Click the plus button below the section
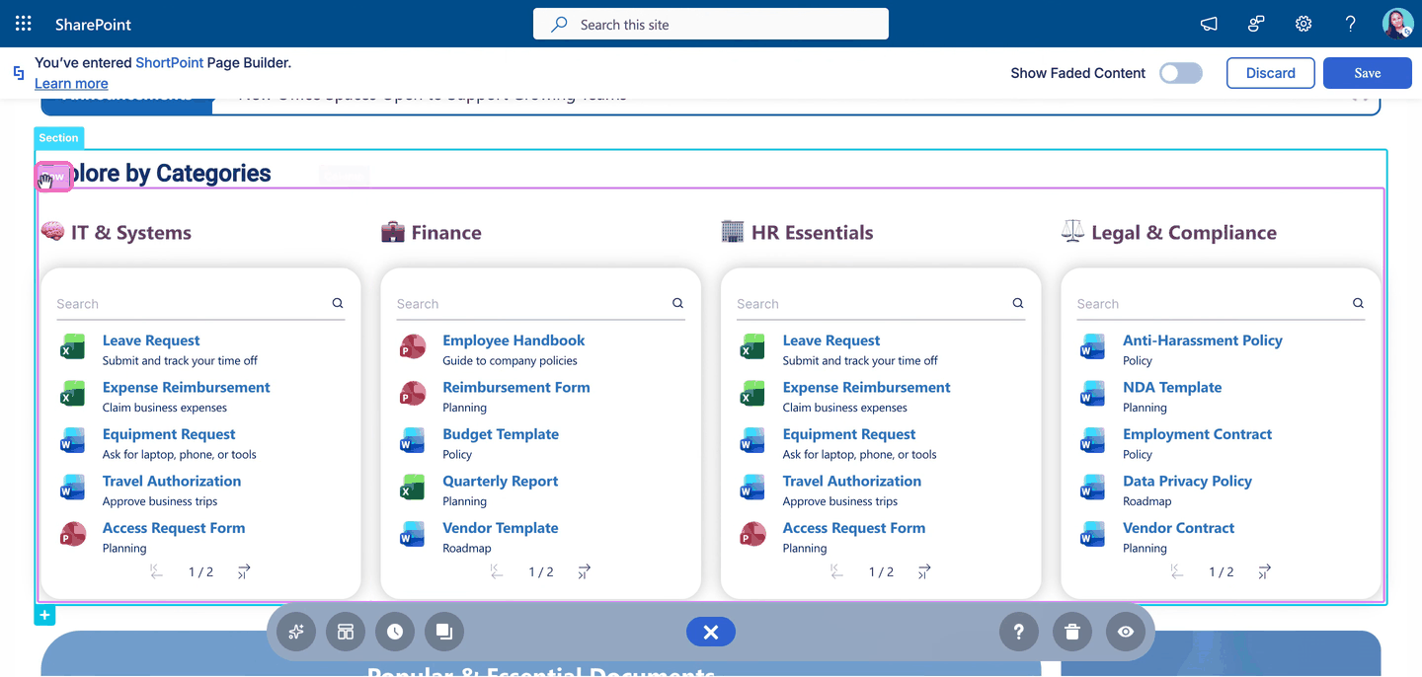The width and height of the screenshot is (1422, 677). tap(44, 616)
